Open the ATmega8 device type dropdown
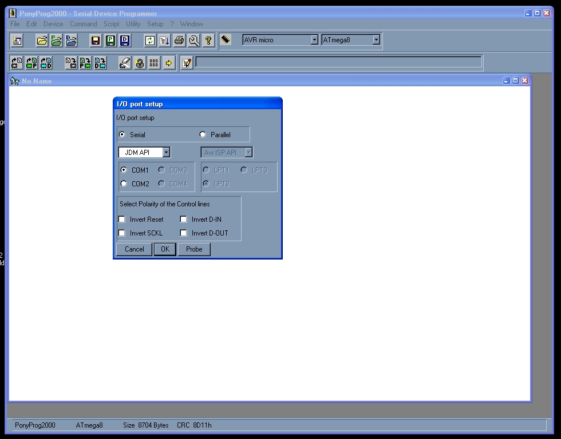The width and height of the screenshot is (561, 439). 376,39
